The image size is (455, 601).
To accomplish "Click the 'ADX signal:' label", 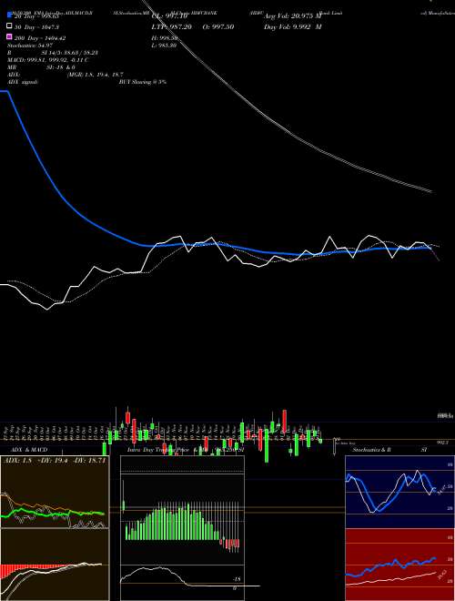I will pos(23,82).
